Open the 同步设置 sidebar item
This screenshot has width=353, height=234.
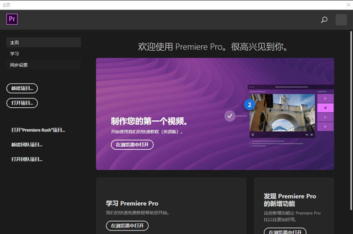44,65
